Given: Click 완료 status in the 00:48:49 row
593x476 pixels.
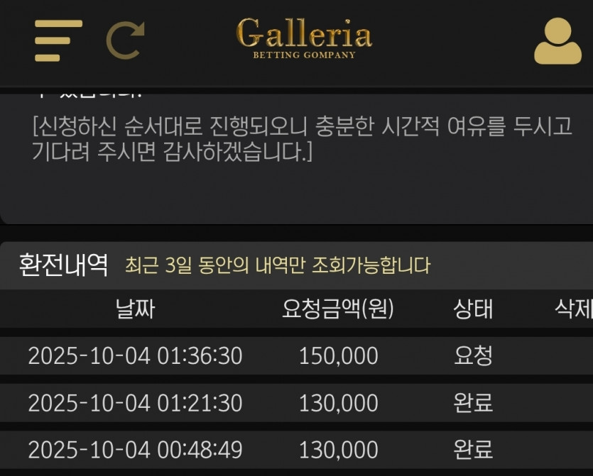Looking at the screenshot, I should [473, 450].
